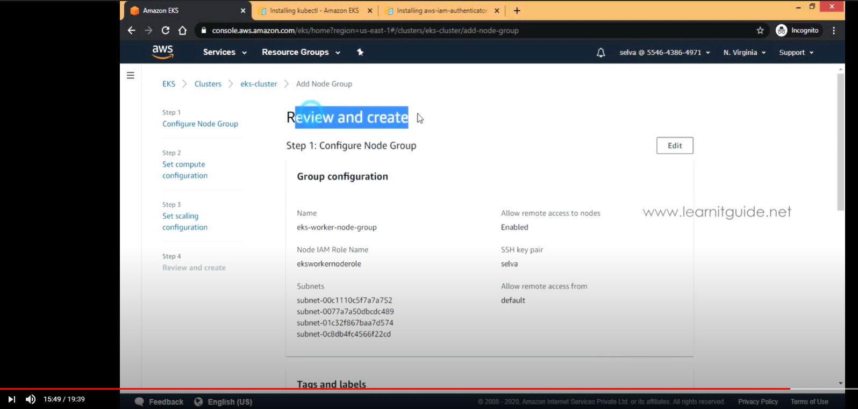Viewport: 858px width, 409px height.
Task: Click the site lock icon in address bar
Action: tap(203, 31)
